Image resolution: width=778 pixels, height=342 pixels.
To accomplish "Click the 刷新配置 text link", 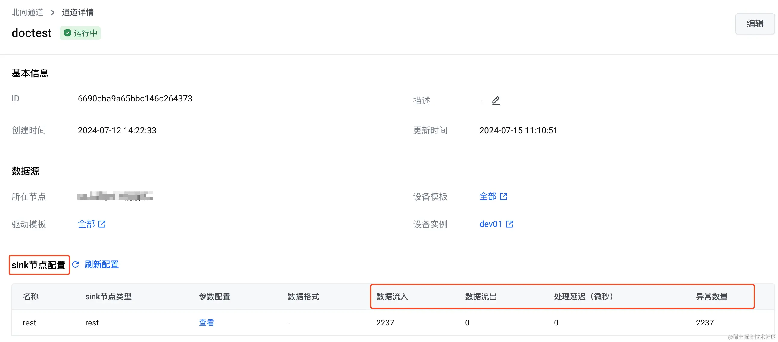I will (101, 264).
